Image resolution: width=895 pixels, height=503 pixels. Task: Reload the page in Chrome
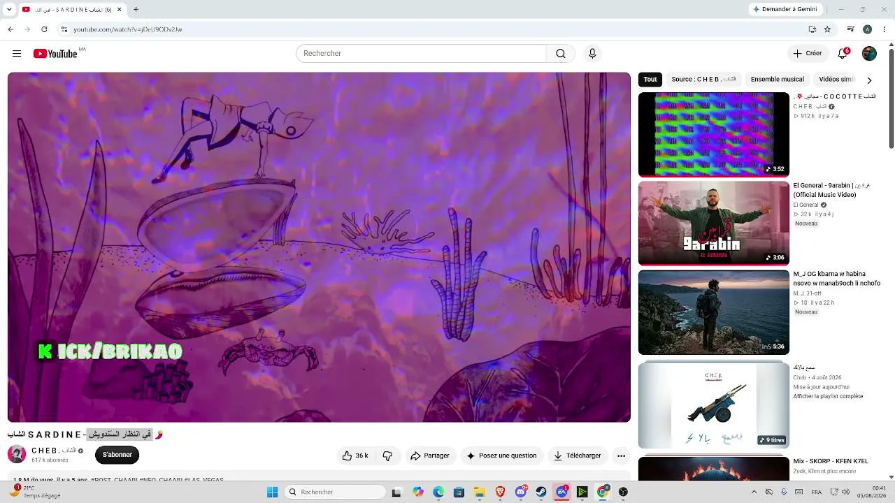pyautogui.click(x=44, y=29)
